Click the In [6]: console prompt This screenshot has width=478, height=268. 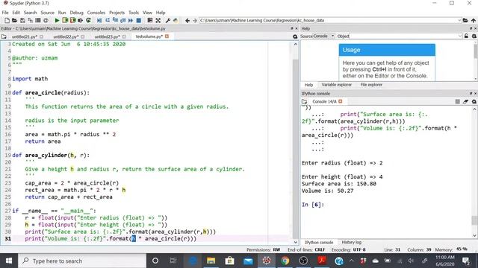(x=313, y=205)
